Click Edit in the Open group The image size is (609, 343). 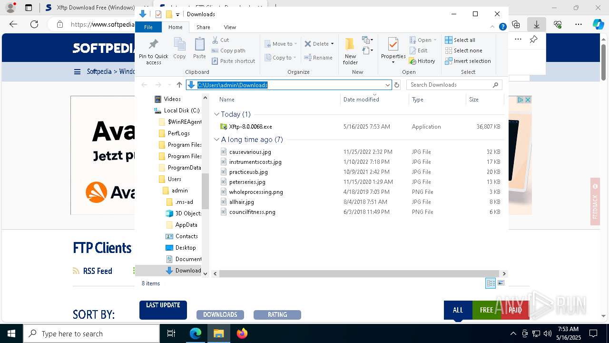pos(419,50)
